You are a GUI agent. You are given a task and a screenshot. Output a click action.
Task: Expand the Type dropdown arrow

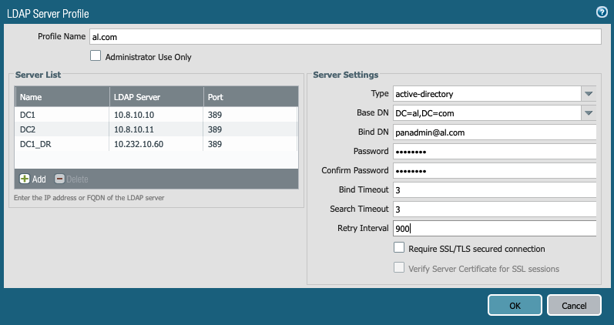tap(589, 94)
